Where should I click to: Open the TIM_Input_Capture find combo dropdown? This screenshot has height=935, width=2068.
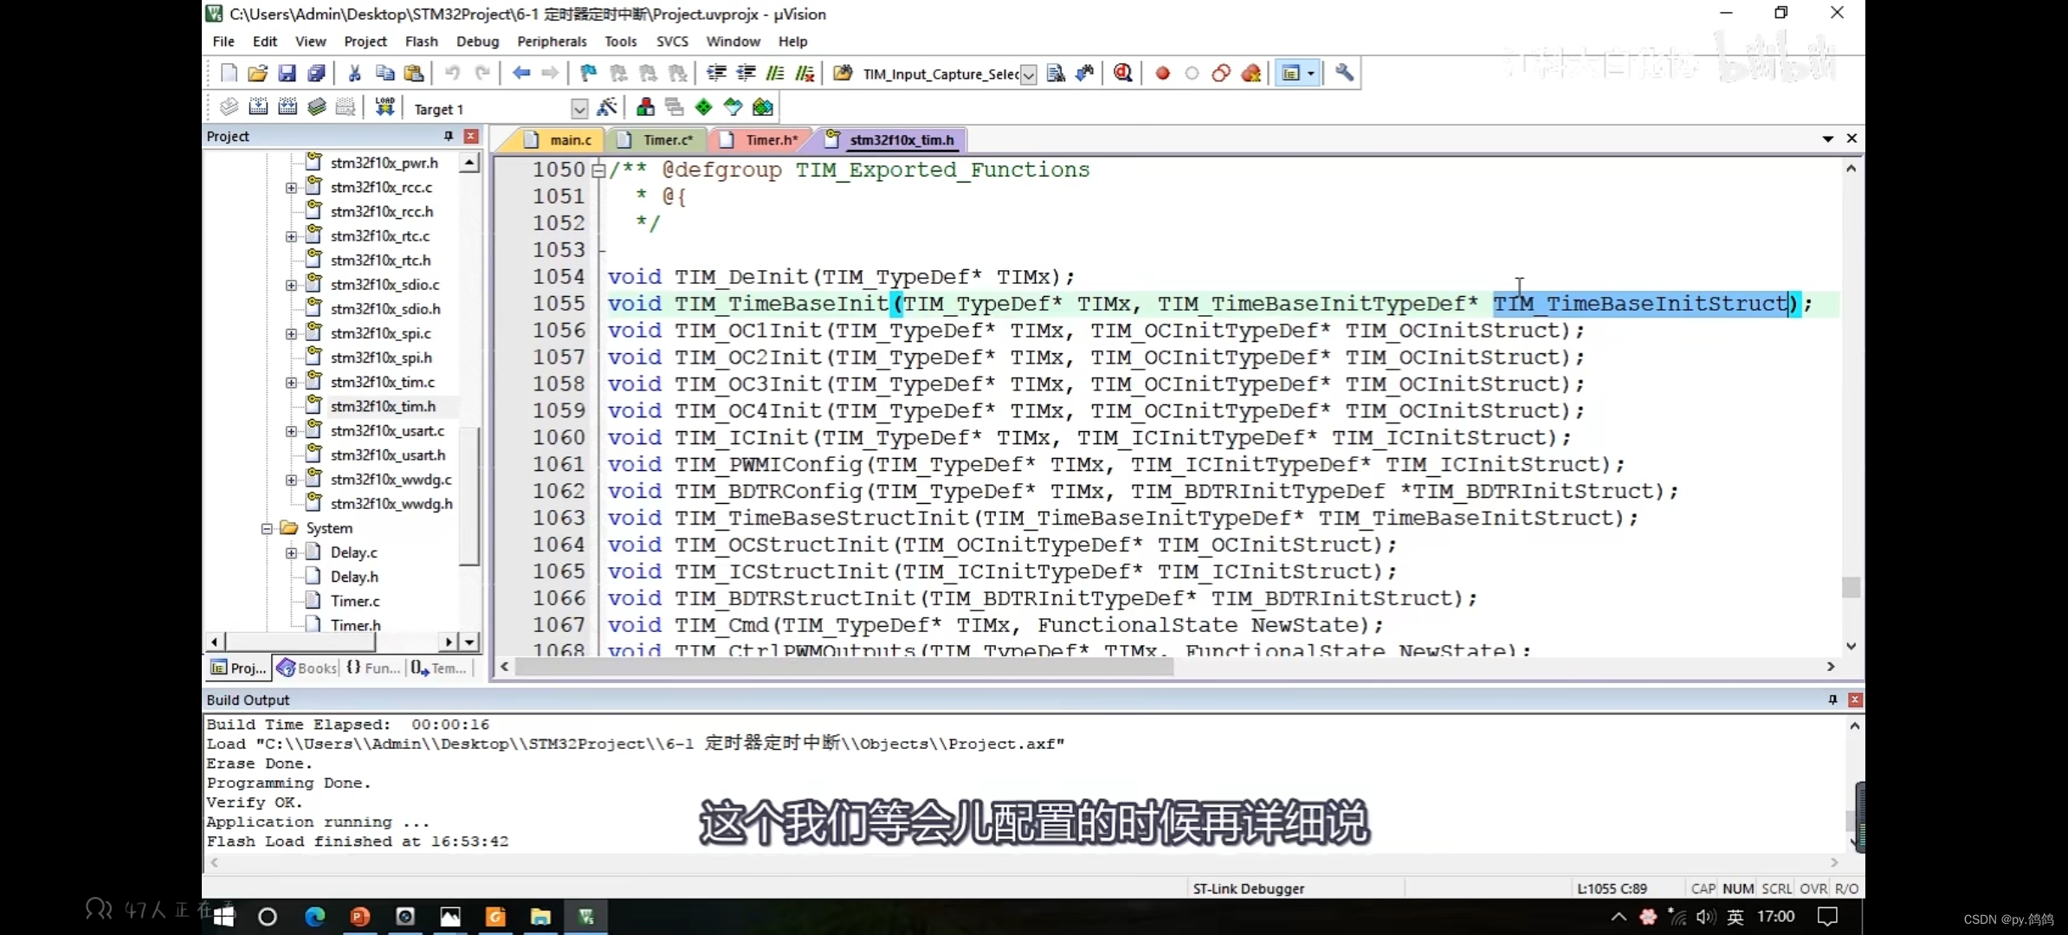click(x=1028, y=75)
